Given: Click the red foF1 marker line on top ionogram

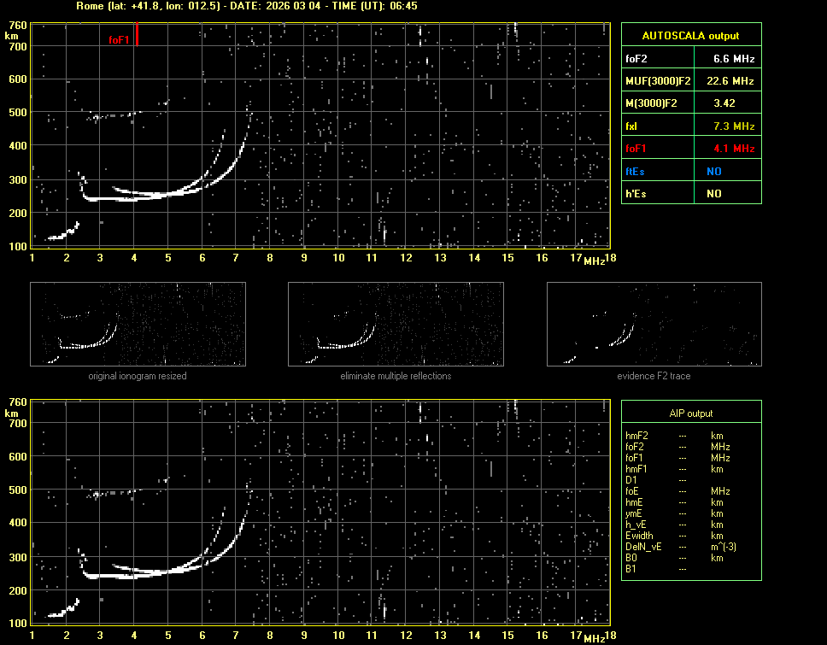Looking at the screenshot, I should (137, 35).
